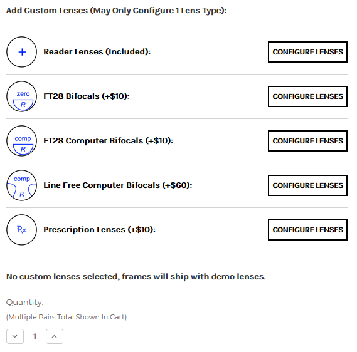Select the FT28 Computer Bifocals (+$10) label
Image resolution: width=357 pixels, height=352 pixels.
[109, 141]
